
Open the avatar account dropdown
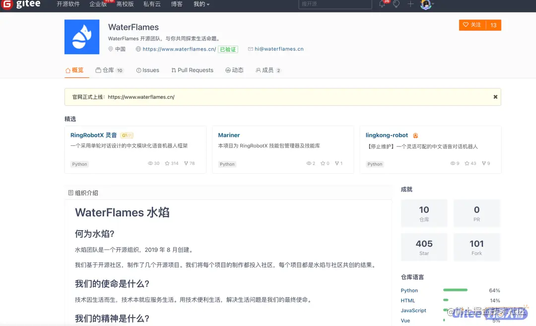426,4
